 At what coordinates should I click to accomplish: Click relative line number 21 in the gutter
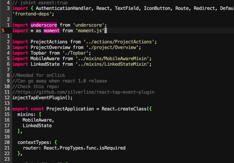pos(7,148)
